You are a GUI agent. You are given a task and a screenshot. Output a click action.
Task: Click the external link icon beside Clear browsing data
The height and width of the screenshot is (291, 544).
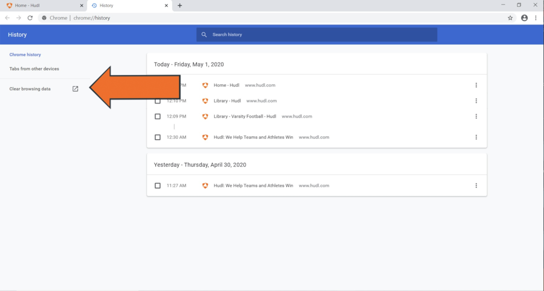[75, 89]
